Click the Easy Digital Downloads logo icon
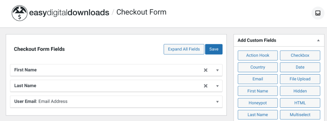Image resolution: width=327 pixels, height=121 pixels. click(20, 13)
